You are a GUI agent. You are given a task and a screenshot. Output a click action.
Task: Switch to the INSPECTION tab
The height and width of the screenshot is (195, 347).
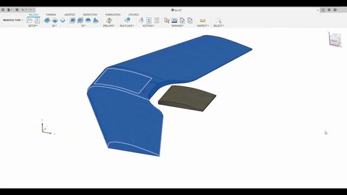tap(90, 15)
